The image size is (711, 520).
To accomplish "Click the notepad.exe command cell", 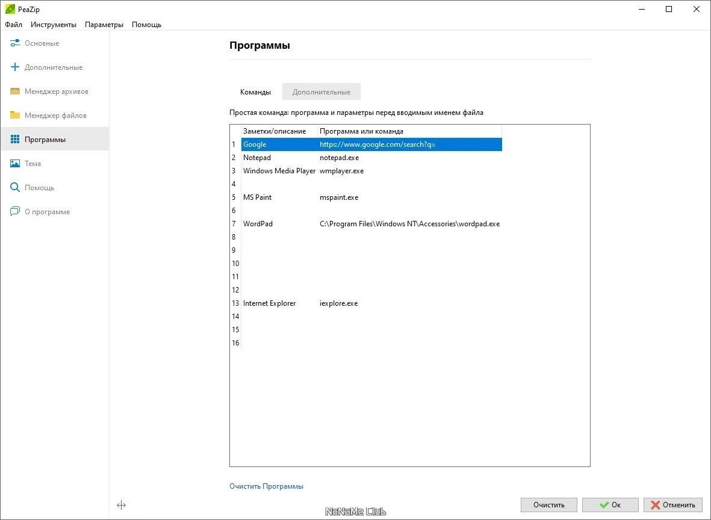I will [410, 157].
